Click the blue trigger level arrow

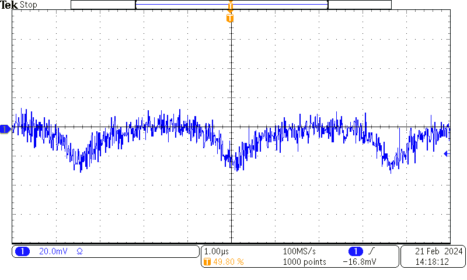click(x=447, y=154)
